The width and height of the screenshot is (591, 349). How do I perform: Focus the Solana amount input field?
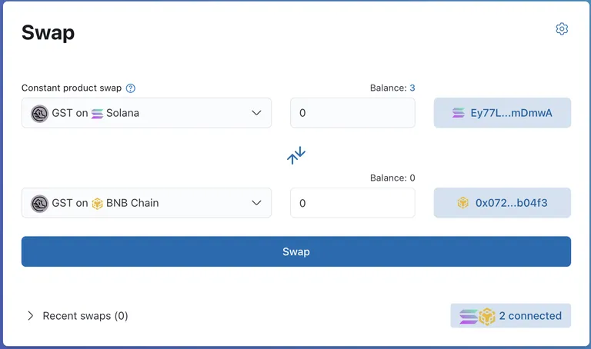tap(352, 113)
